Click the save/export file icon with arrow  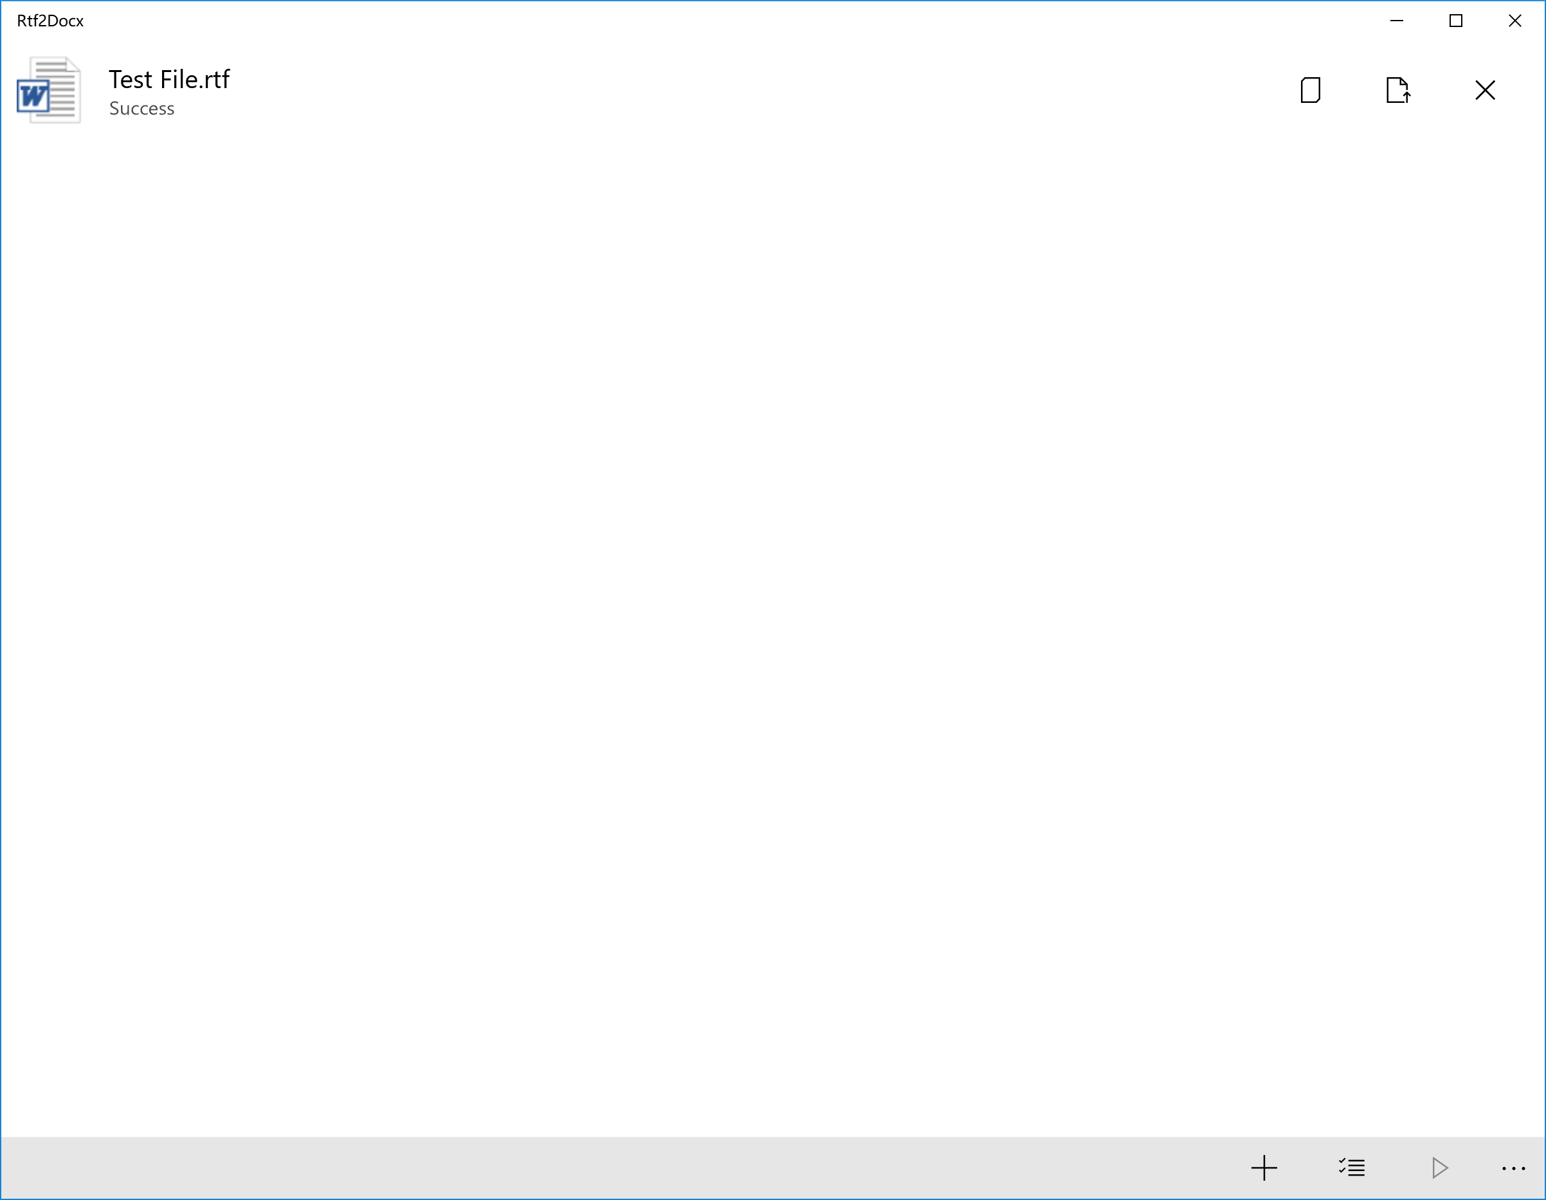(1397, 90)
